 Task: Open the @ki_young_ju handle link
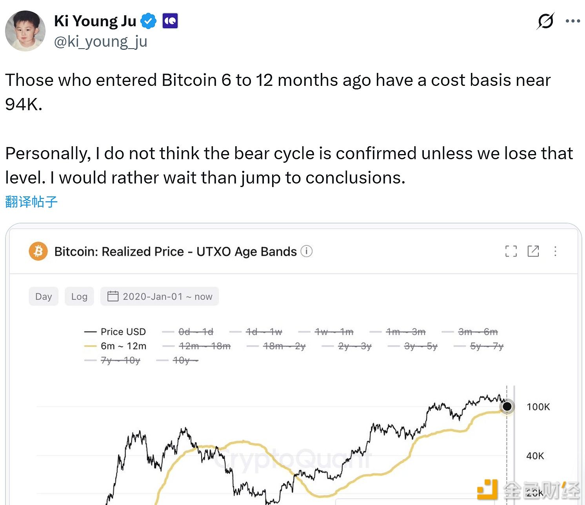pos(100,41)
